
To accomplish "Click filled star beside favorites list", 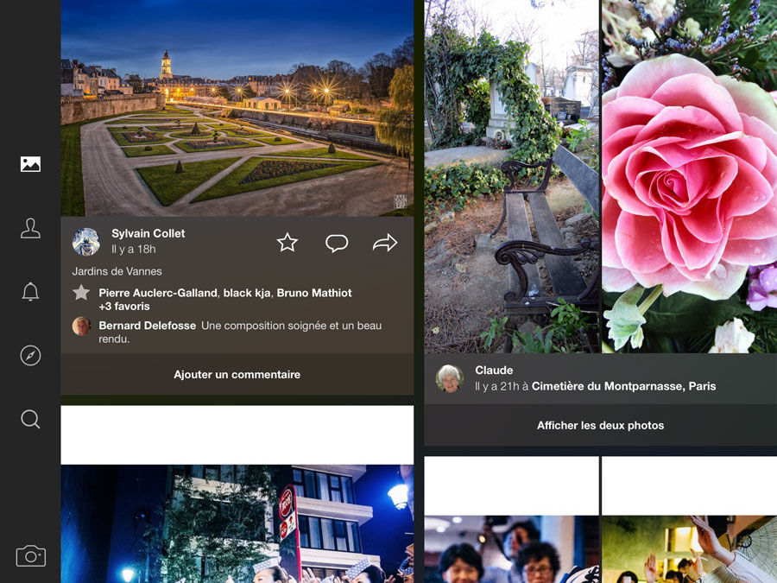I will [81, 293].
